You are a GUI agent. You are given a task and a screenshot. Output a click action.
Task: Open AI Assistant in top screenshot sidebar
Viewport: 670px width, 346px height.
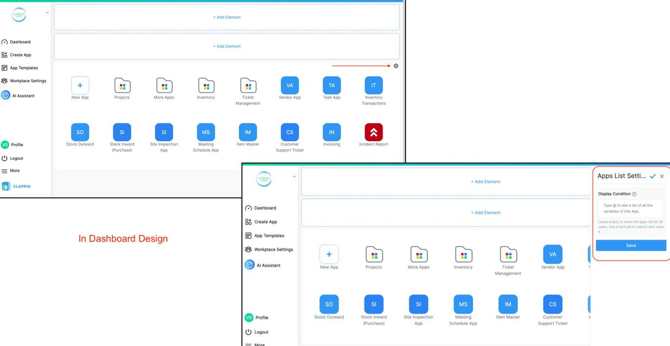coord(18,96)
